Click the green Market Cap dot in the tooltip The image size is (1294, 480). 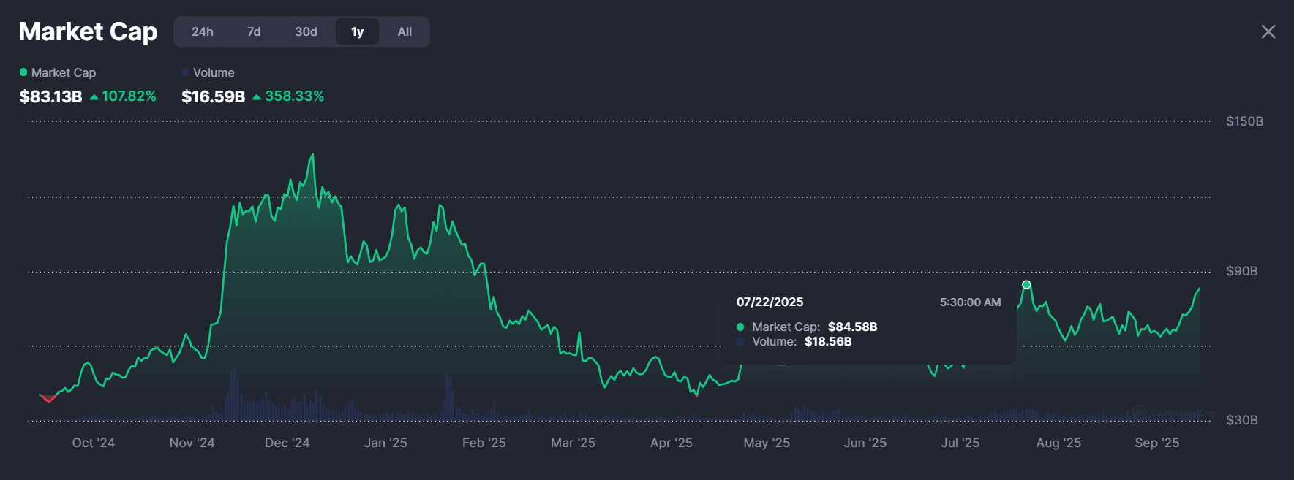(740, 327)
